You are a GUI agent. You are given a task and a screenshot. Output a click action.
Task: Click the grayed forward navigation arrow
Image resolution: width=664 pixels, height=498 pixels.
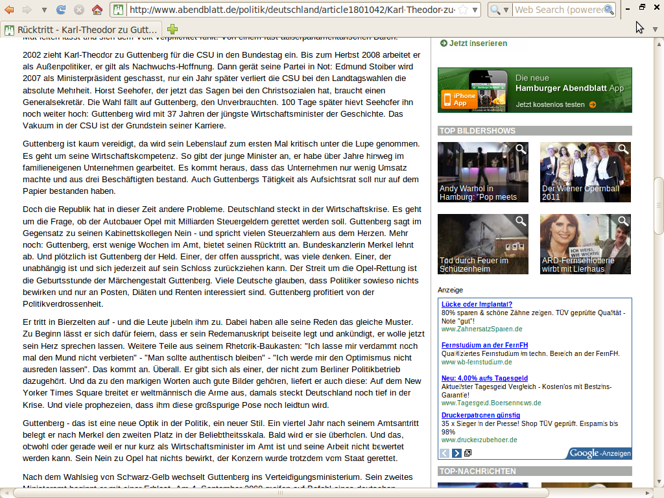27,9
